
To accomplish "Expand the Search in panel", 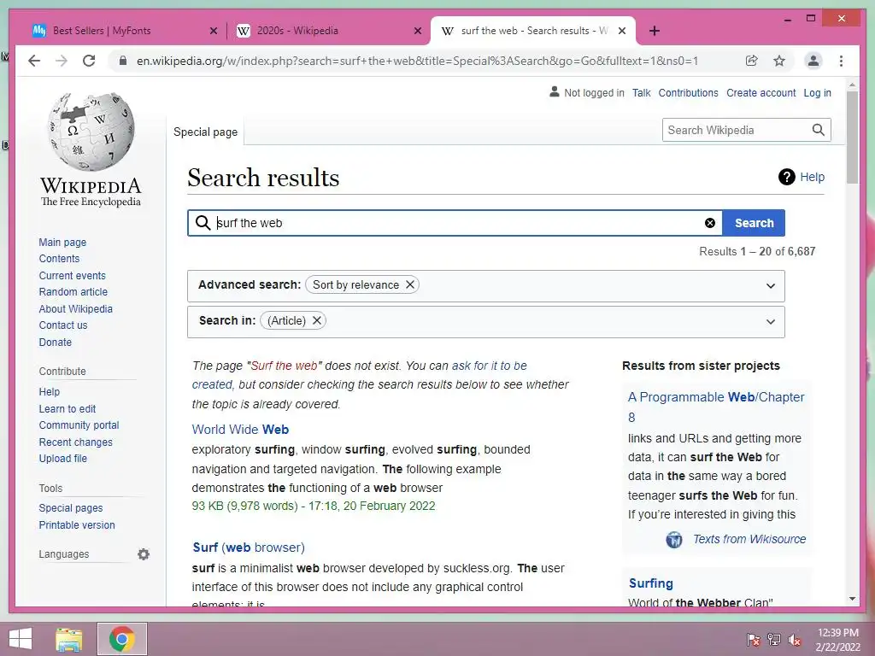I will click(771, 322).
